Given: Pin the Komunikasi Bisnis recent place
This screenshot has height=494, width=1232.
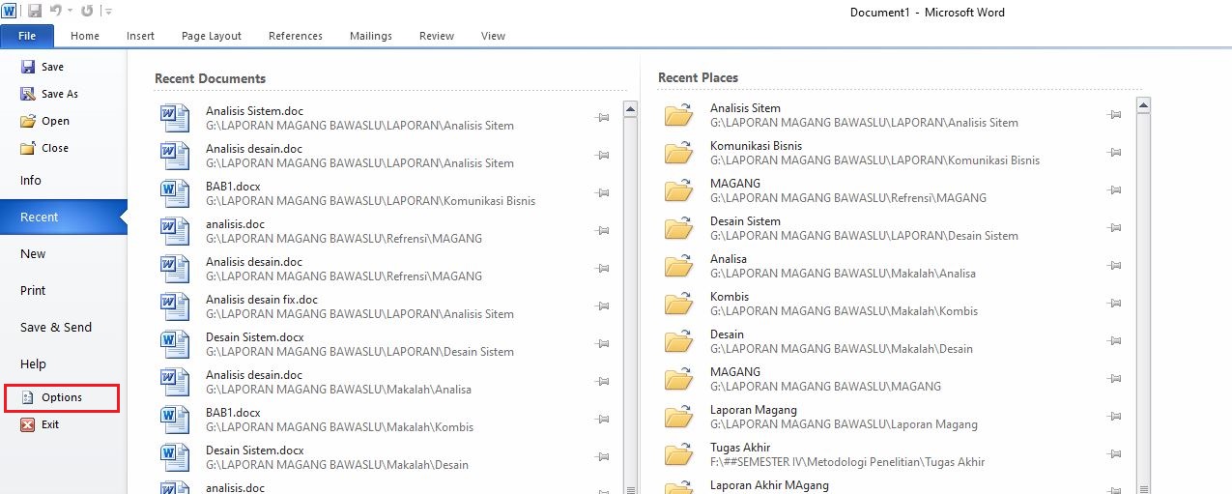Looking at the screenshot, I should (1114, 153).
